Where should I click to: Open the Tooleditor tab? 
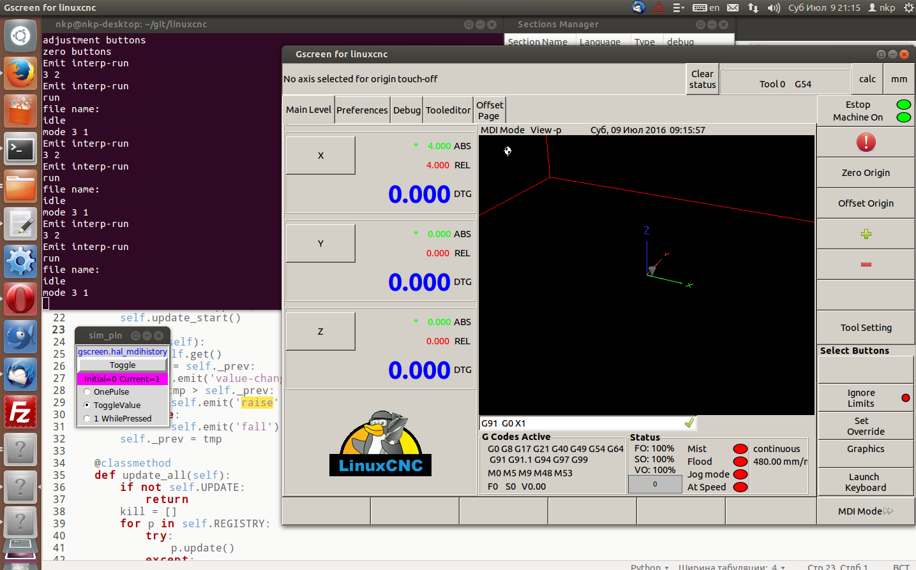tap(448, 110)
